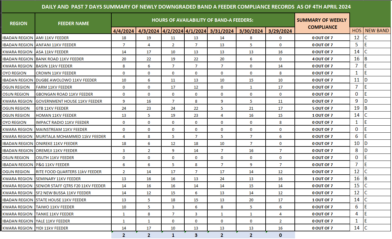This screenshot has height=239, width=392.
Task: Select the ANFANI 11KV FEEDER cell
Action: [x=73, y=45]
